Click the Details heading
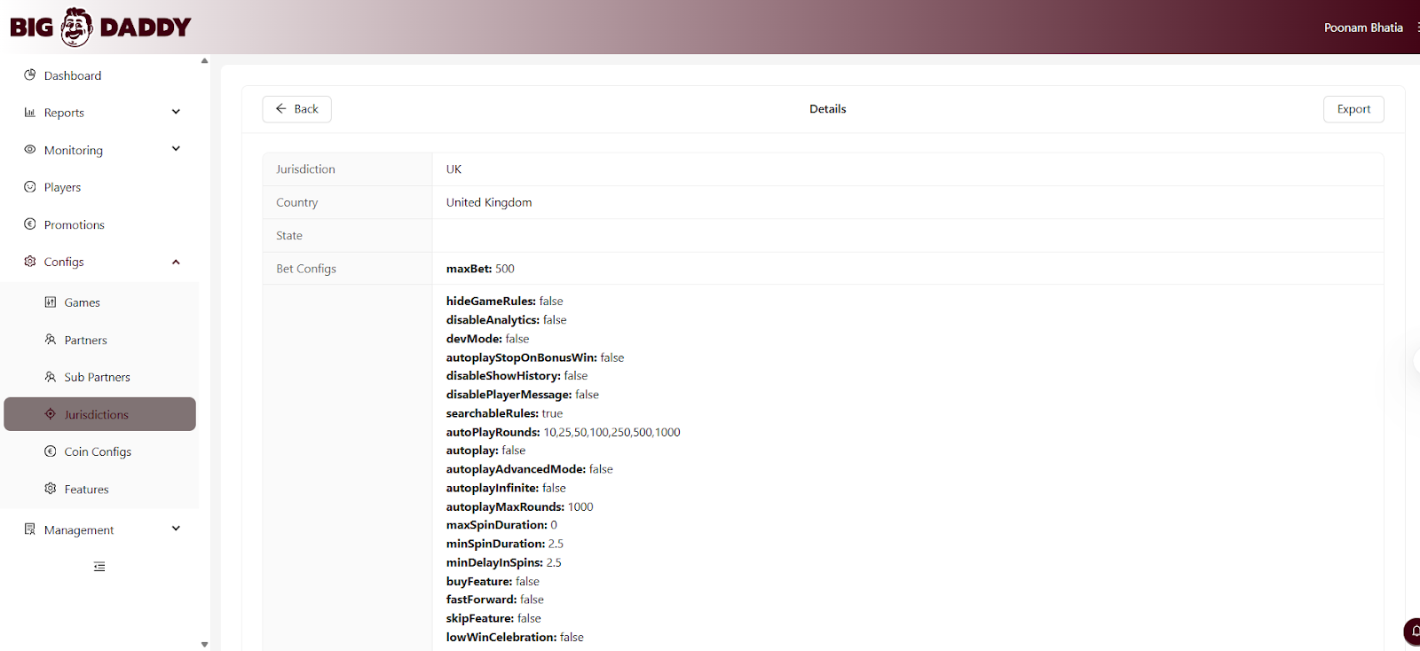Viewport: 1420px width, 651px height. (x=827, y=109)
